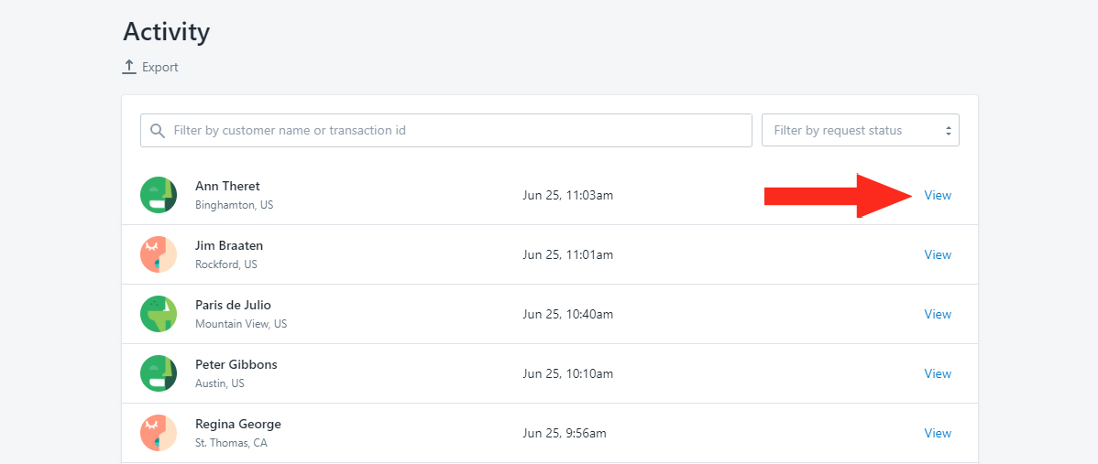
Task: Select Paris de Julio's avatar icon
Action: pyautogui.click(x=159, y=314)
